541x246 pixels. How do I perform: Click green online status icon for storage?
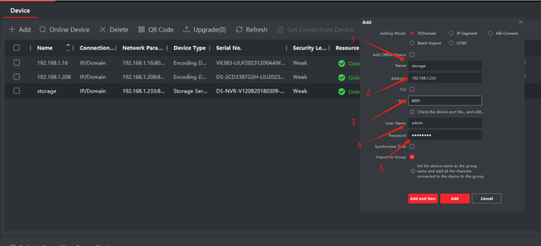pos(341,91)
